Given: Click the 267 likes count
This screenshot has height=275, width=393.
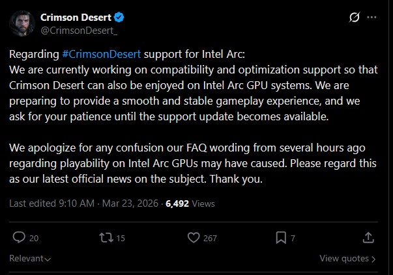Looking at the screenshot, I should point(210,239).
